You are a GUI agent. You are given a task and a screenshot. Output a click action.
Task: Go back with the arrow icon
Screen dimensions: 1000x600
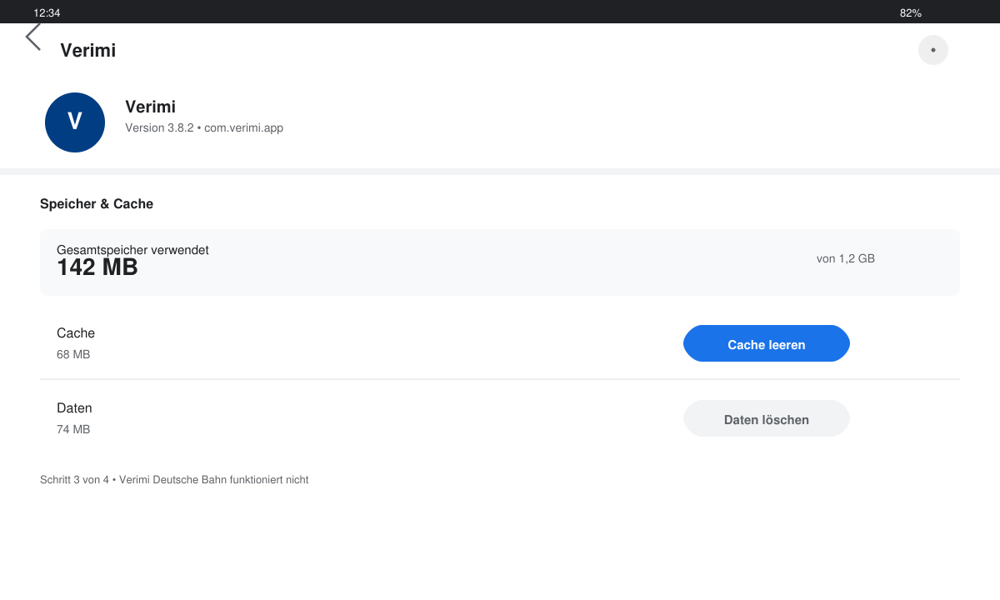[x=33, y=37]
